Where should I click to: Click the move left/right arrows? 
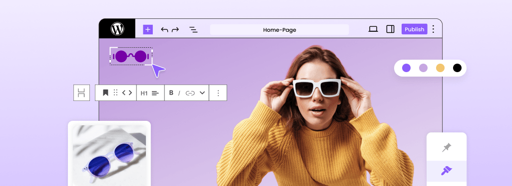coord(127,93)
